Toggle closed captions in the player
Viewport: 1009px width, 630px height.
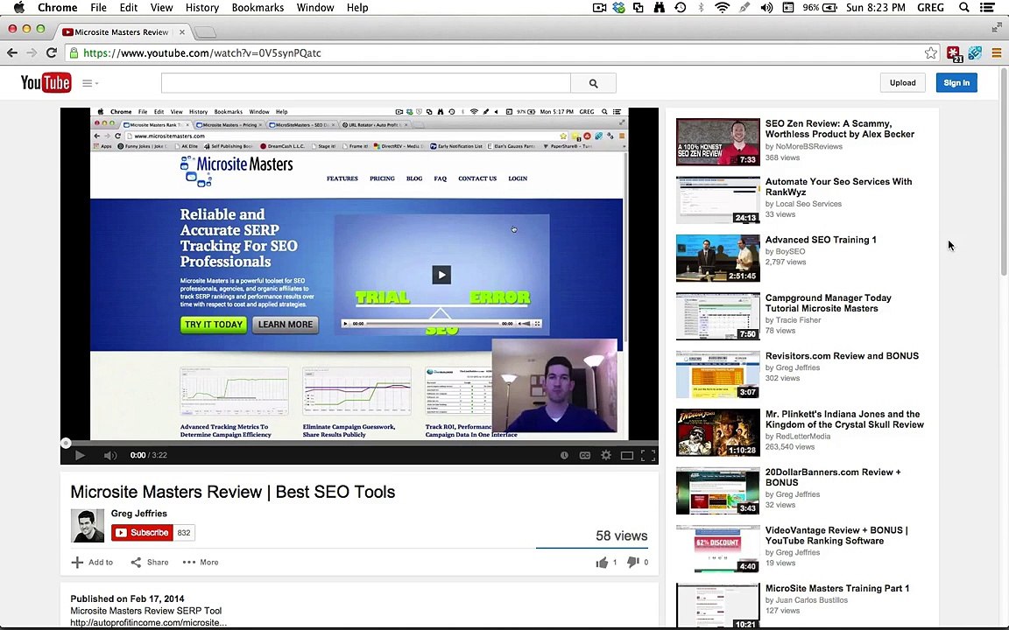pos(585,455)
